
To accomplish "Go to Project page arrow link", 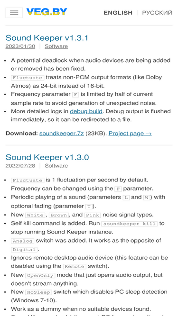I will pyautogui.click(x=130, y=134).
